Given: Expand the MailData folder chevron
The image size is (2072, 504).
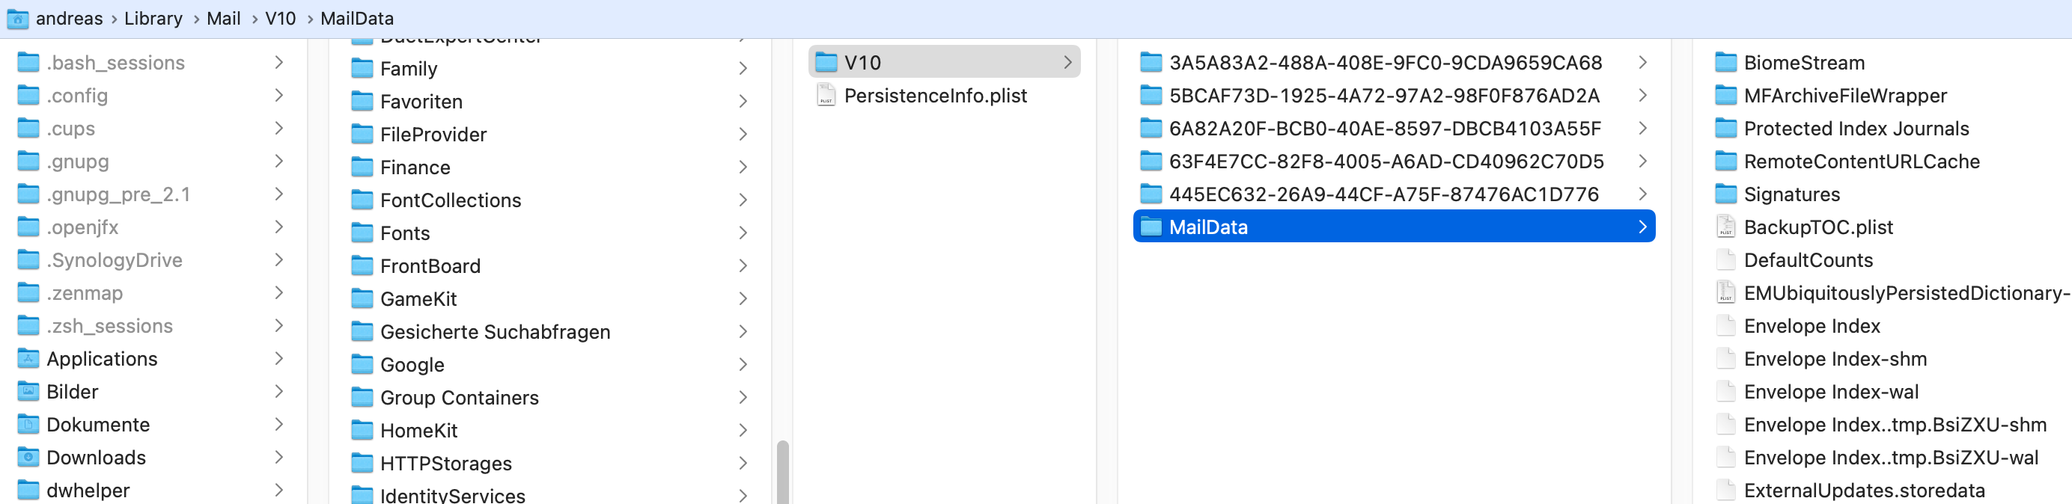Looking at the screenshot, I should 1642,227.
